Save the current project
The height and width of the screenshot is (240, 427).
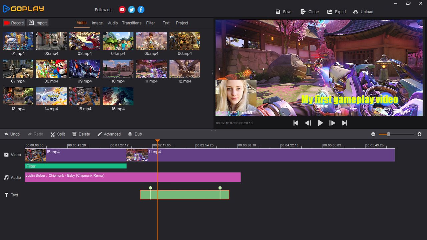coord(283,12)
